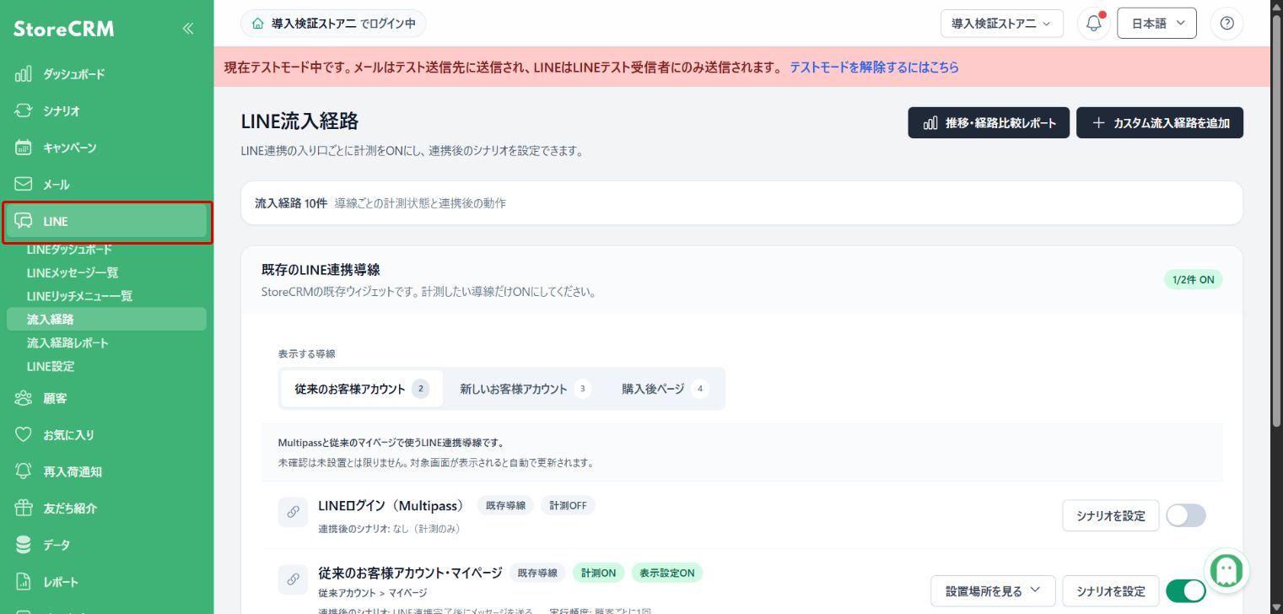Open the 日本語 language dropdown
The image size is (1283, 614).
click(x=1157, y=24)
